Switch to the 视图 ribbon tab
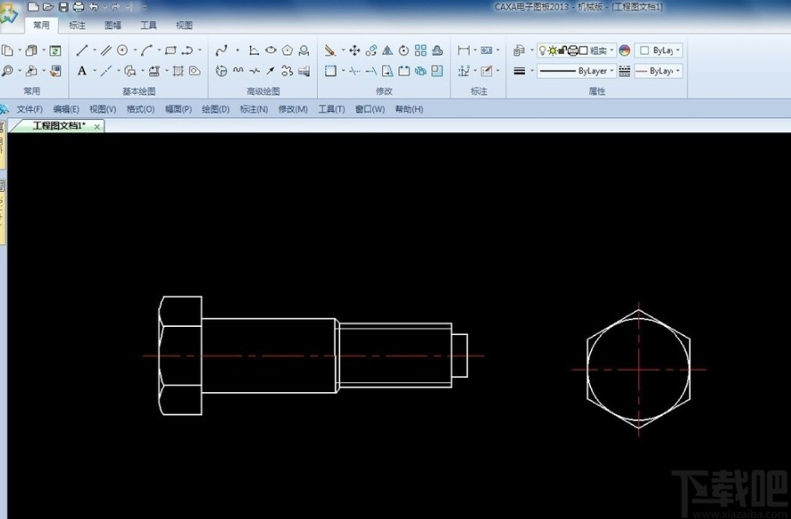This screenshot has height=519, width=791. 184,25
